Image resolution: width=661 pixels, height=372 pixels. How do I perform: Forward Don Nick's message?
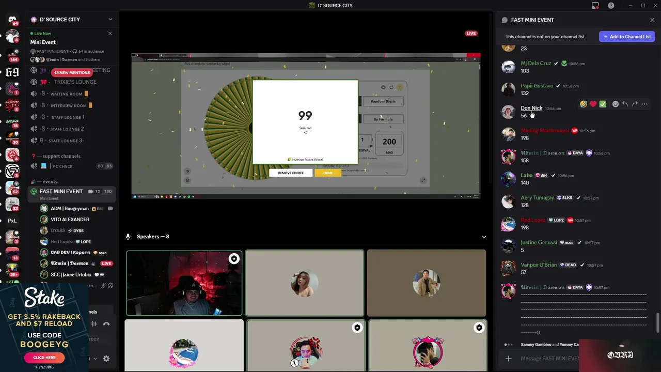point(635,104)
